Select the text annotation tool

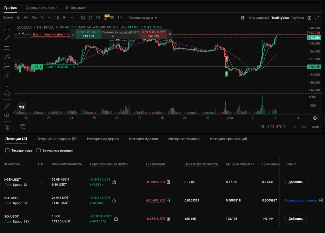(7, 84)
